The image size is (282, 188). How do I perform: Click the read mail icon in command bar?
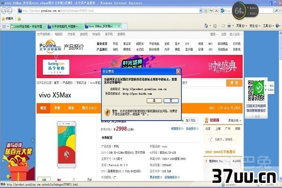pyautogui.click(x=223, y=26)
